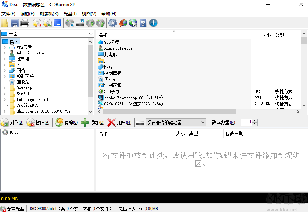Open the 桌面 location dropdown
Viewport: 308px width, 212px height.
(x=47, y=34)
